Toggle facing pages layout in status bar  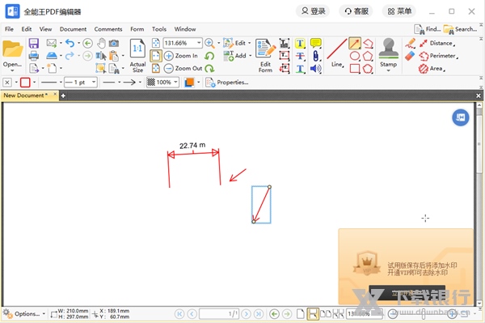point(326,314)
